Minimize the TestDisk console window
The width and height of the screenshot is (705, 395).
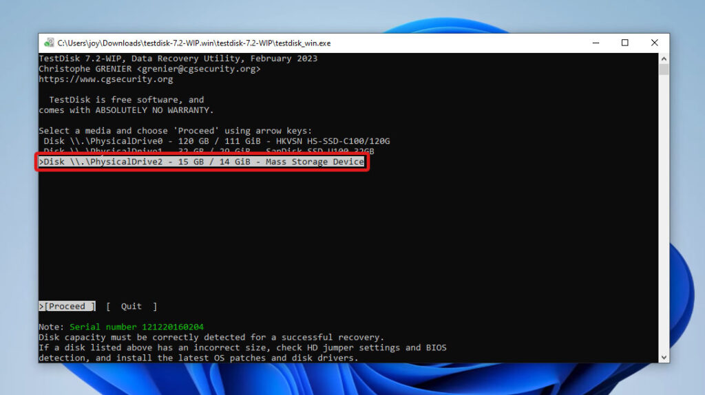595,43
